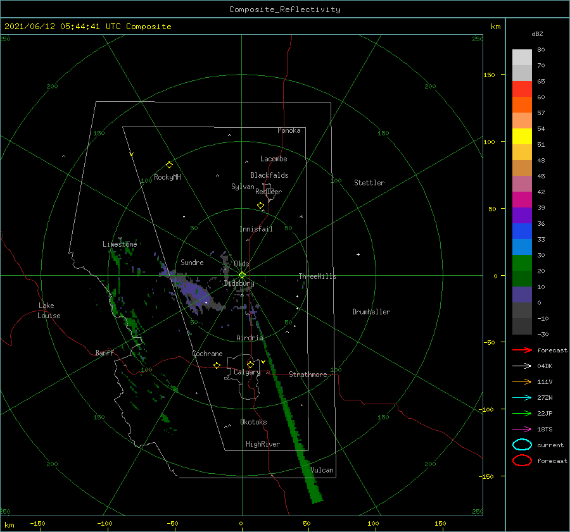The image size is (570, 532).
Task: Select the magenta 42–39 dBZ color swatch
Action: 522,200
